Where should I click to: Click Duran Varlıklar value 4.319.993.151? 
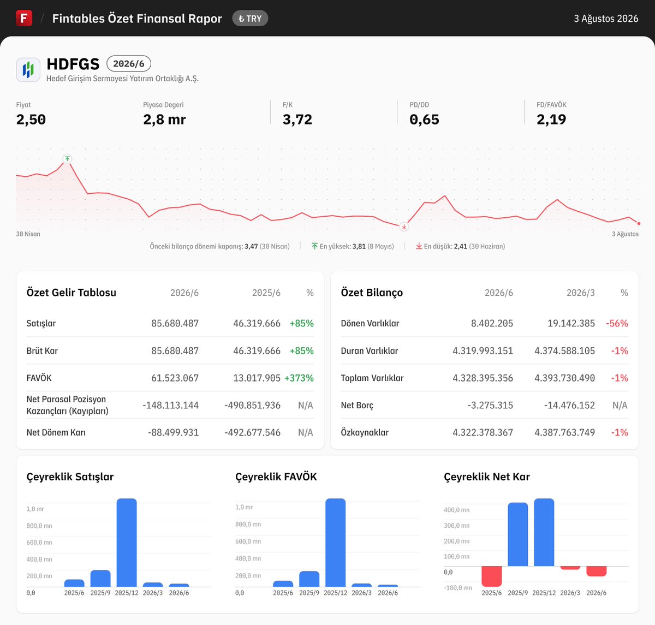483,350
